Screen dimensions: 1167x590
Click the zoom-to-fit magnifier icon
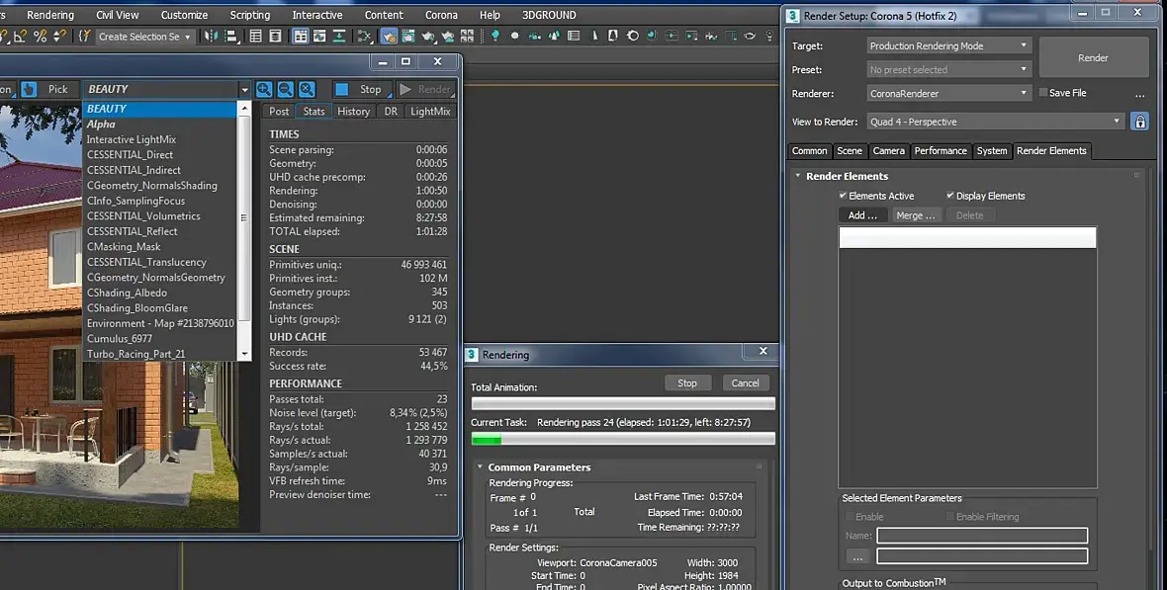coord(308,89)
